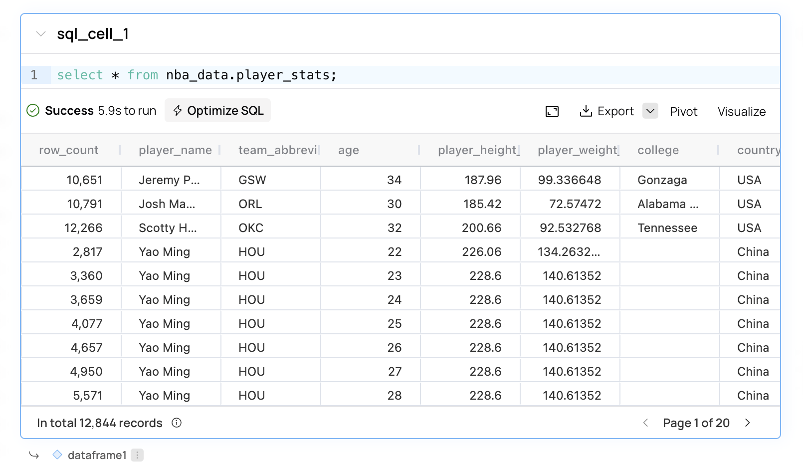
Task: Click the Optimize SQL button
Action: click(218, 110)
